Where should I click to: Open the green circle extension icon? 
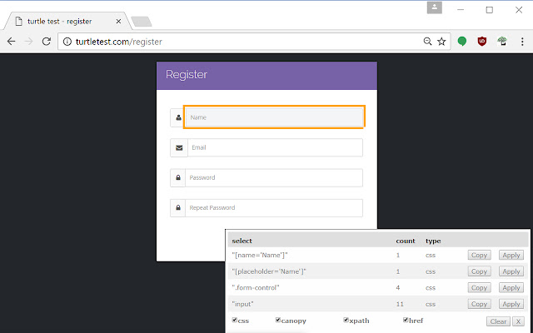462,42
